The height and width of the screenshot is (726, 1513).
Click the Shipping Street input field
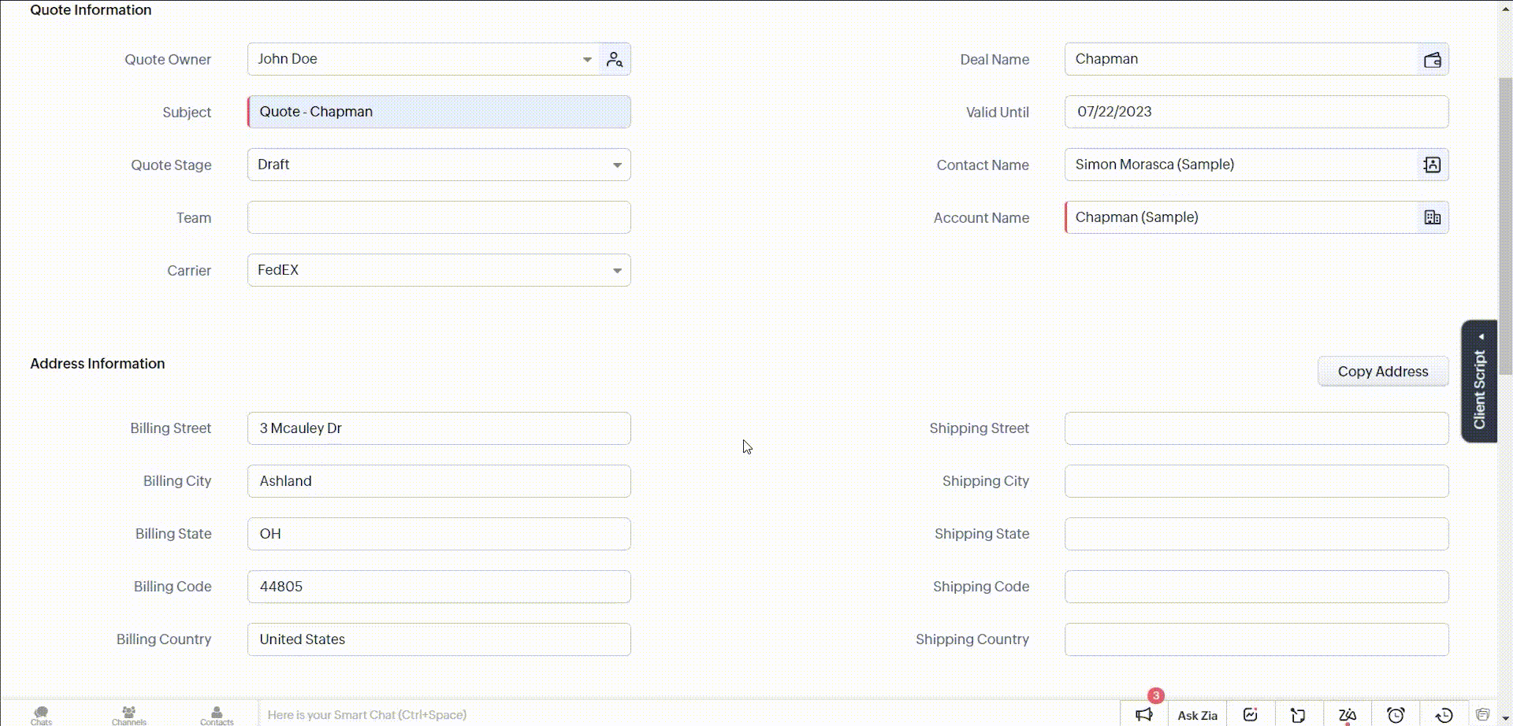1256,428
